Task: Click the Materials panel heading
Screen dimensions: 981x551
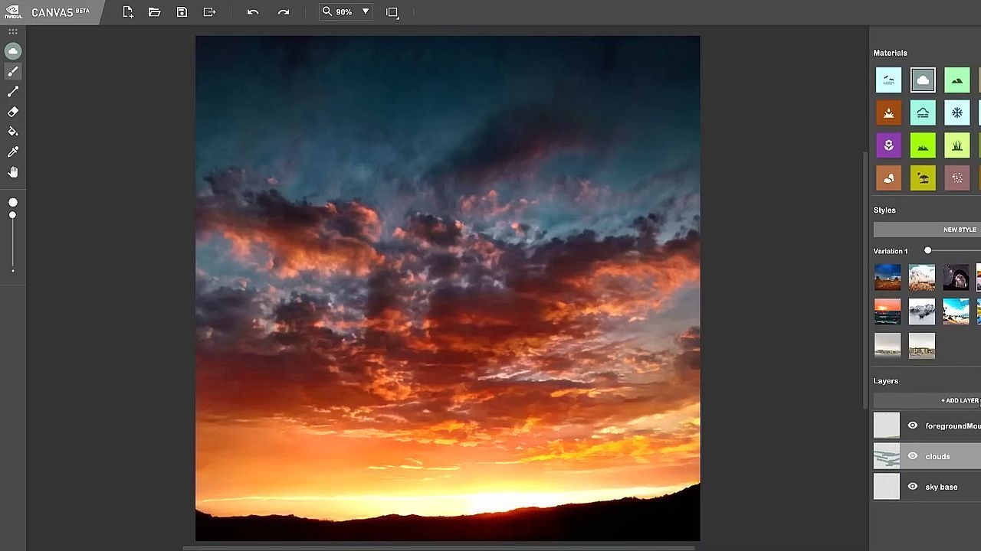Action: [x=890, y=53]
